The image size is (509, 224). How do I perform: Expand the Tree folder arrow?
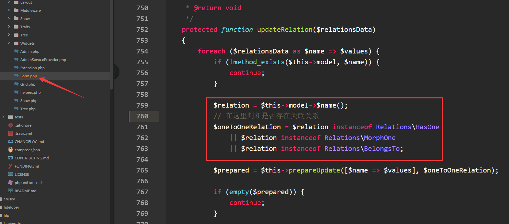tap(9, 35)
